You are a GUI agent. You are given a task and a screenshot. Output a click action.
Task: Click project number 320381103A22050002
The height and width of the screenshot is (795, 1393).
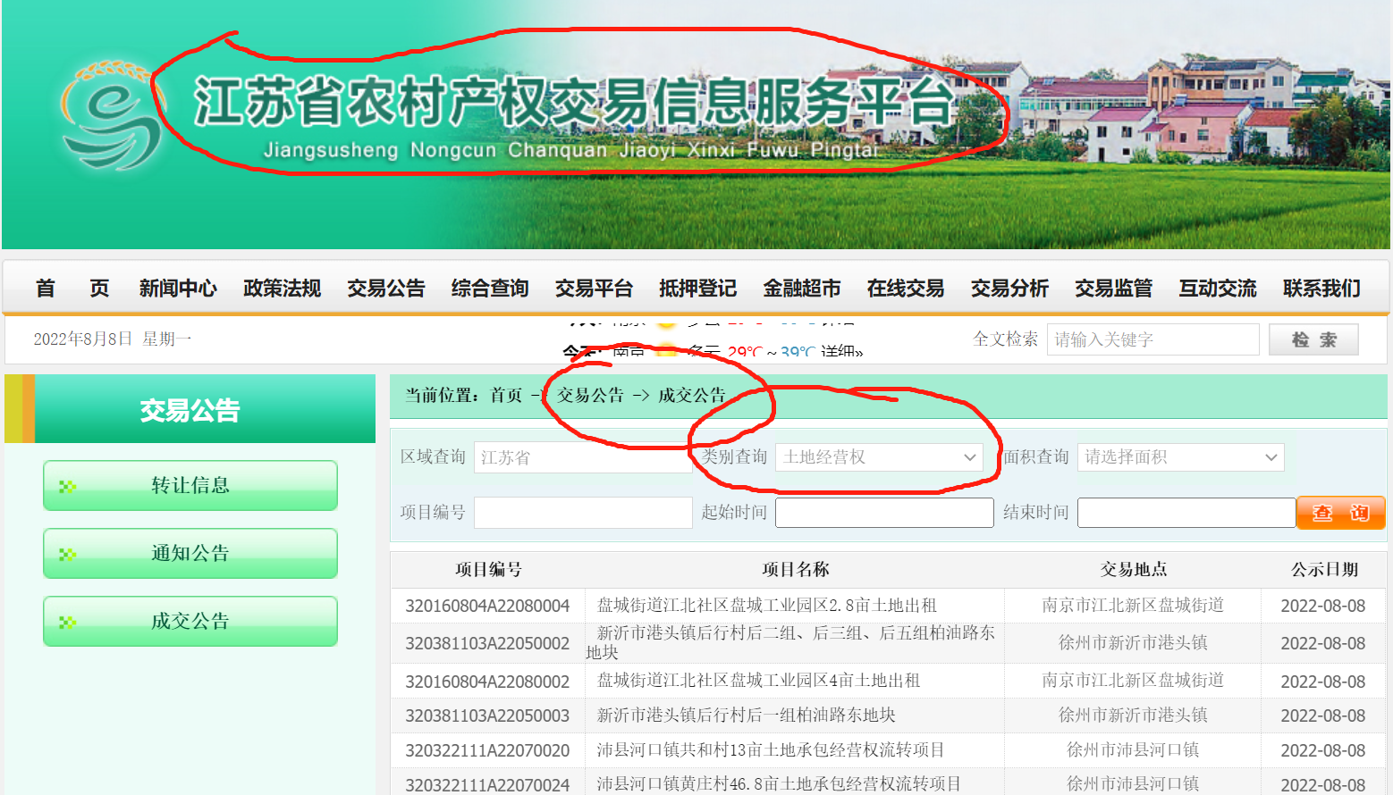[487, 643]
